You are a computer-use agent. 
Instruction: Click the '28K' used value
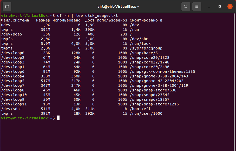[x=77, y=113]
